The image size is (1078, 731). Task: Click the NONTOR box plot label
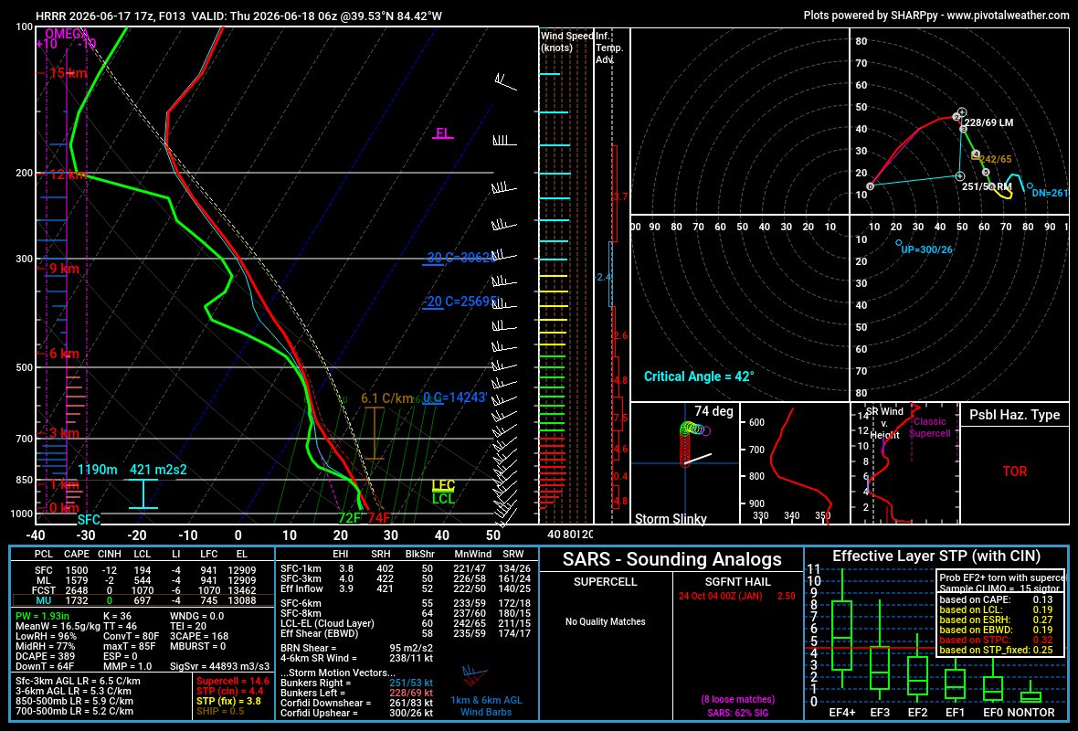(1030, 713)
